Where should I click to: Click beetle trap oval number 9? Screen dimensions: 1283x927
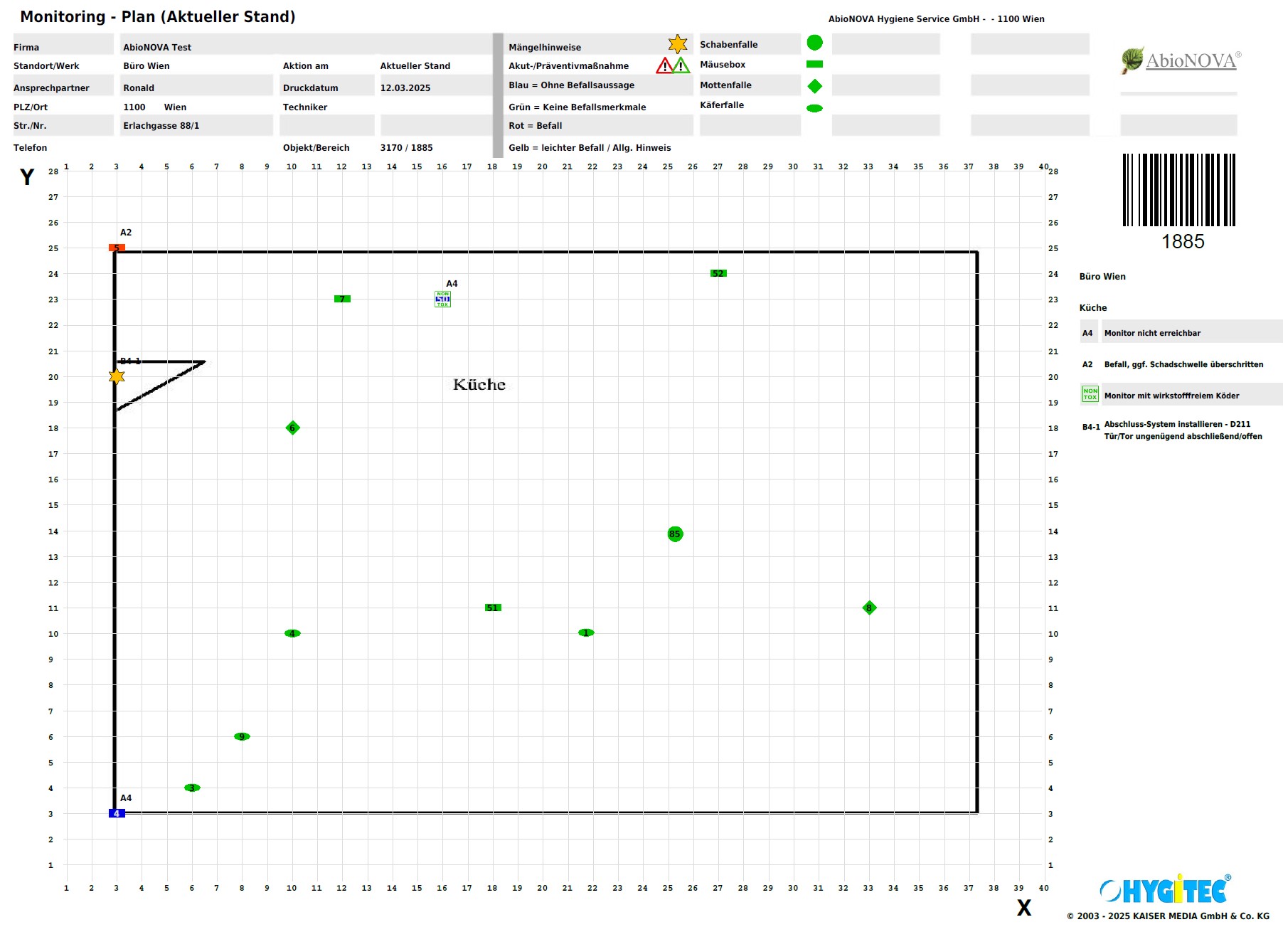click(x=242, y=736)
